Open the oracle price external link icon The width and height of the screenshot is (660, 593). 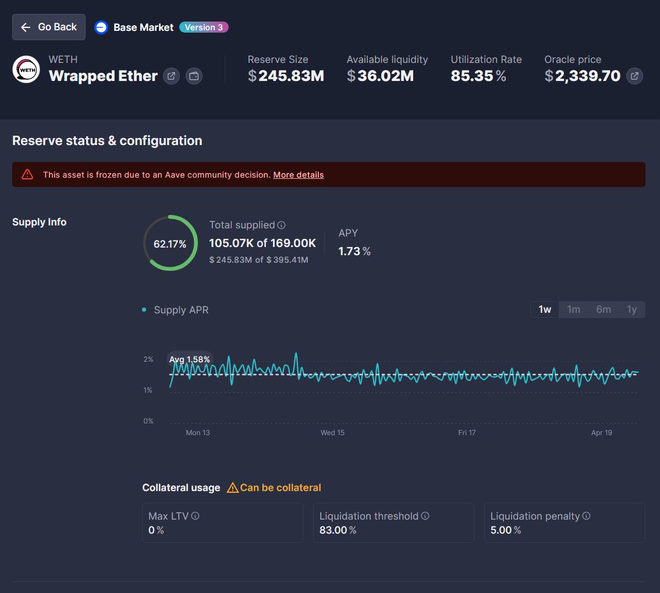(635, 76)
